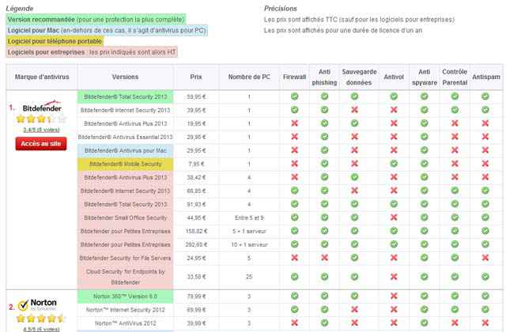Image resolution: width=506 pixels, height=332 pixels.
Task: Click Antivol cross in Bitdefender Internet Security 39,95 € row
Action: pos(394,110)
